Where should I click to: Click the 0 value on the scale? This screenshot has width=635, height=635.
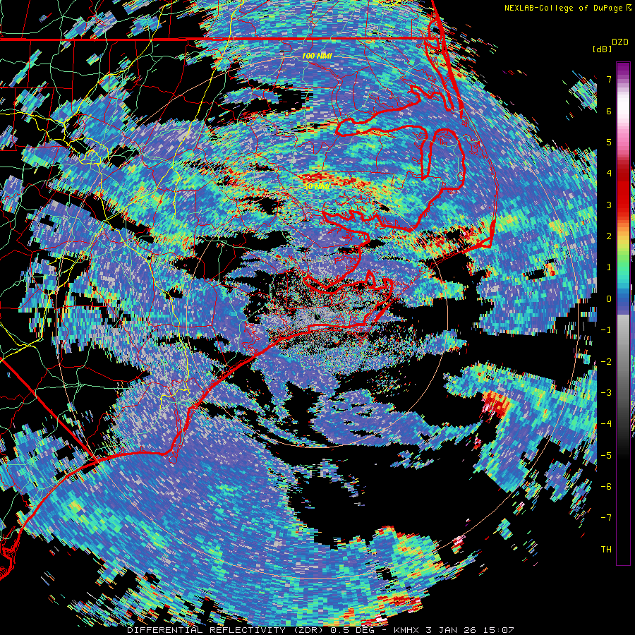pyautogui.click(x=609, y=299)
